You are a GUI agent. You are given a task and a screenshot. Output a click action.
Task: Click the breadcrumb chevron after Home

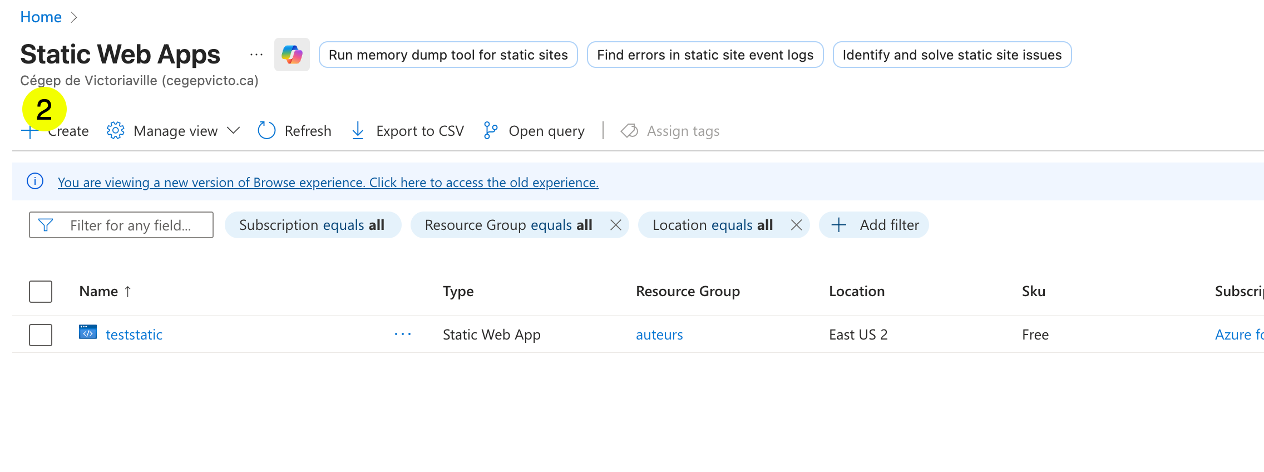[74, 17]
